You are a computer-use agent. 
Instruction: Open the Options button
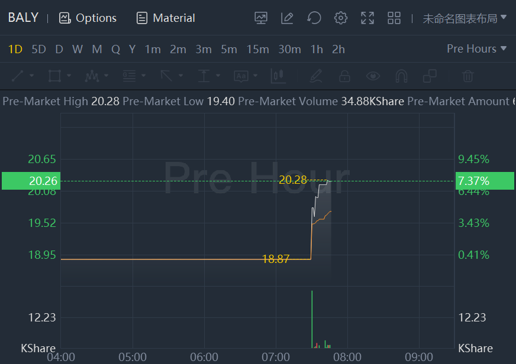click(88, 18)
